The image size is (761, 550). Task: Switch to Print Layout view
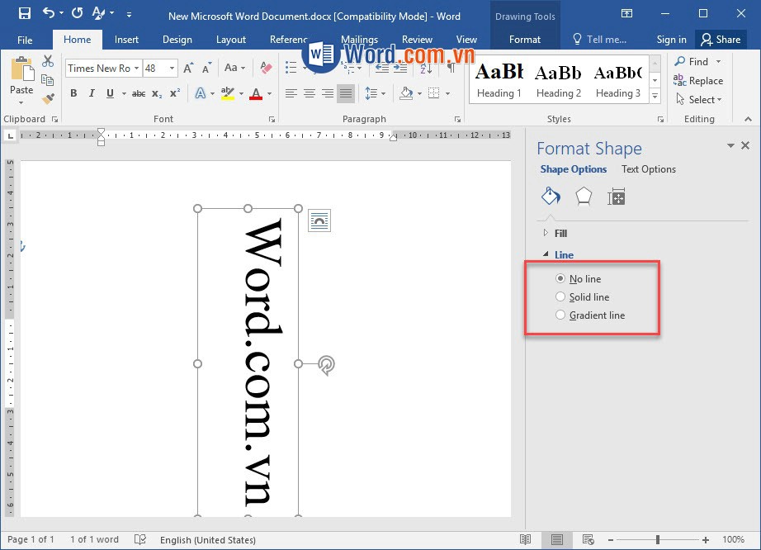pyautogui.click(x=556, y=539)
